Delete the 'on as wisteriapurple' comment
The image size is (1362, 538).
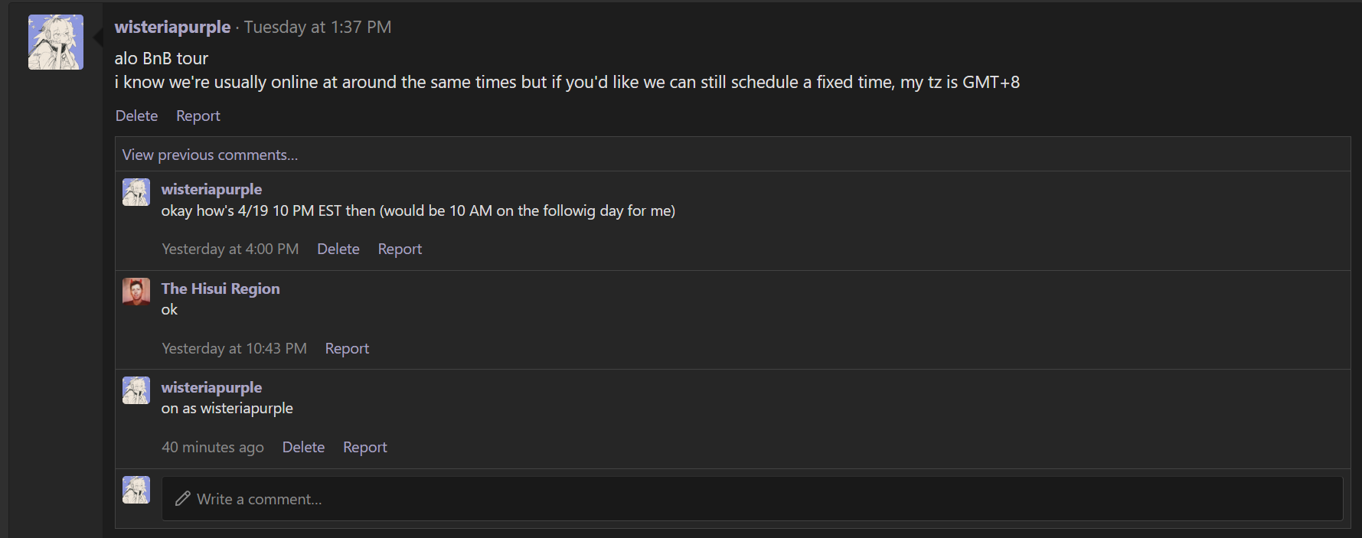pos(303,447)
